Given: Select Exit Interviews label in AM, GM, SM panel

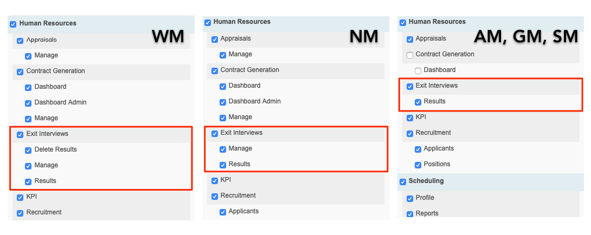Looking at the screenshot, I should (436, 86).
